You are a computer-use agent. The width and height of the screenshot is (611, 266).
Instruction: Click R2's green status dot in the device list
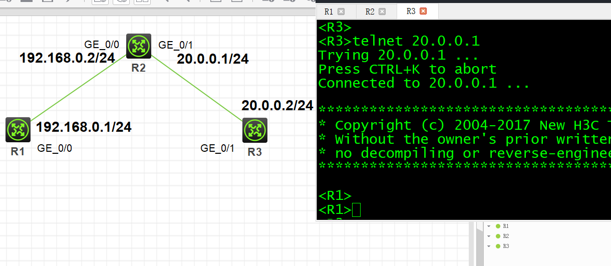tap(498, 236)
